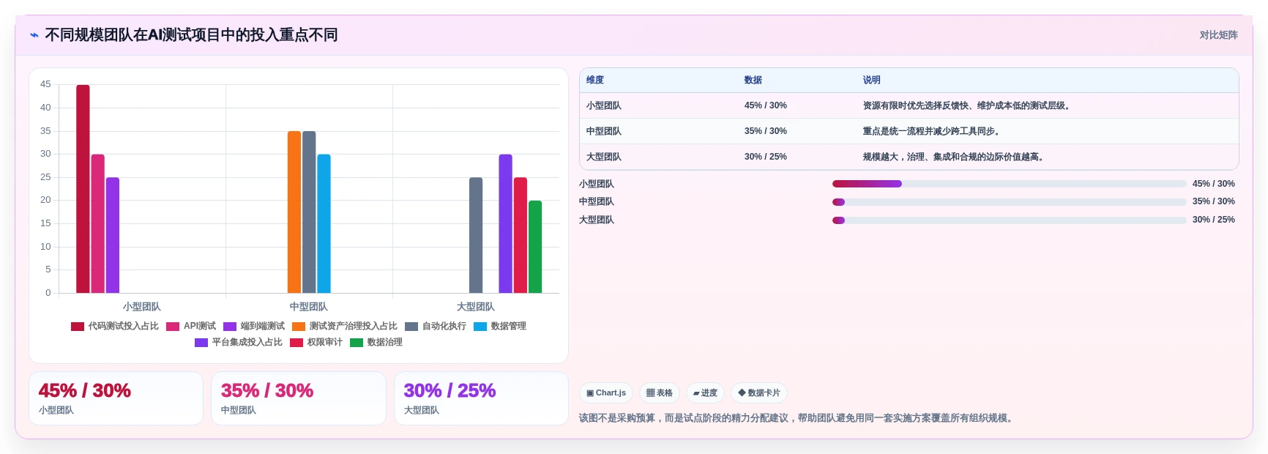Select the 进度 chip
The width and height of the screenshot is (1268, 454).
pyautogui.click(x=705, y=393)
